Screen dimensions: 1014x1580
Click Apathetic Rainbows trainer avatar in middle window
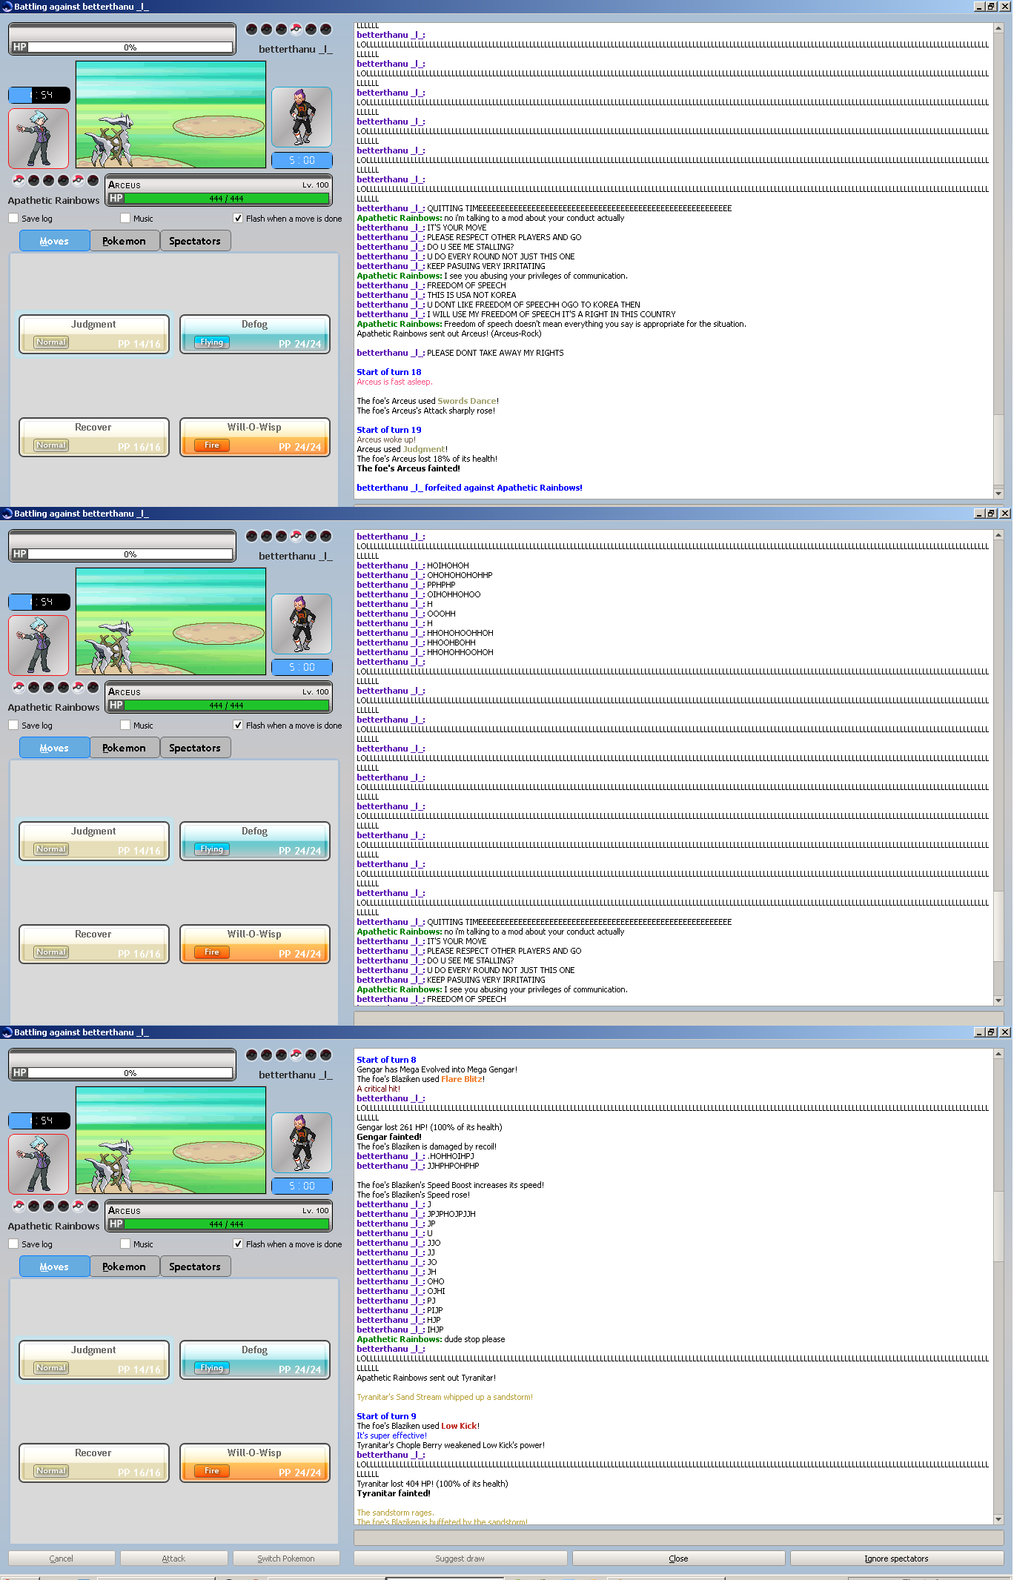click(39, 645)
